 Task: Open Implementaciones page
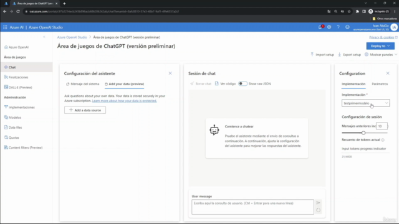[19, 108]
